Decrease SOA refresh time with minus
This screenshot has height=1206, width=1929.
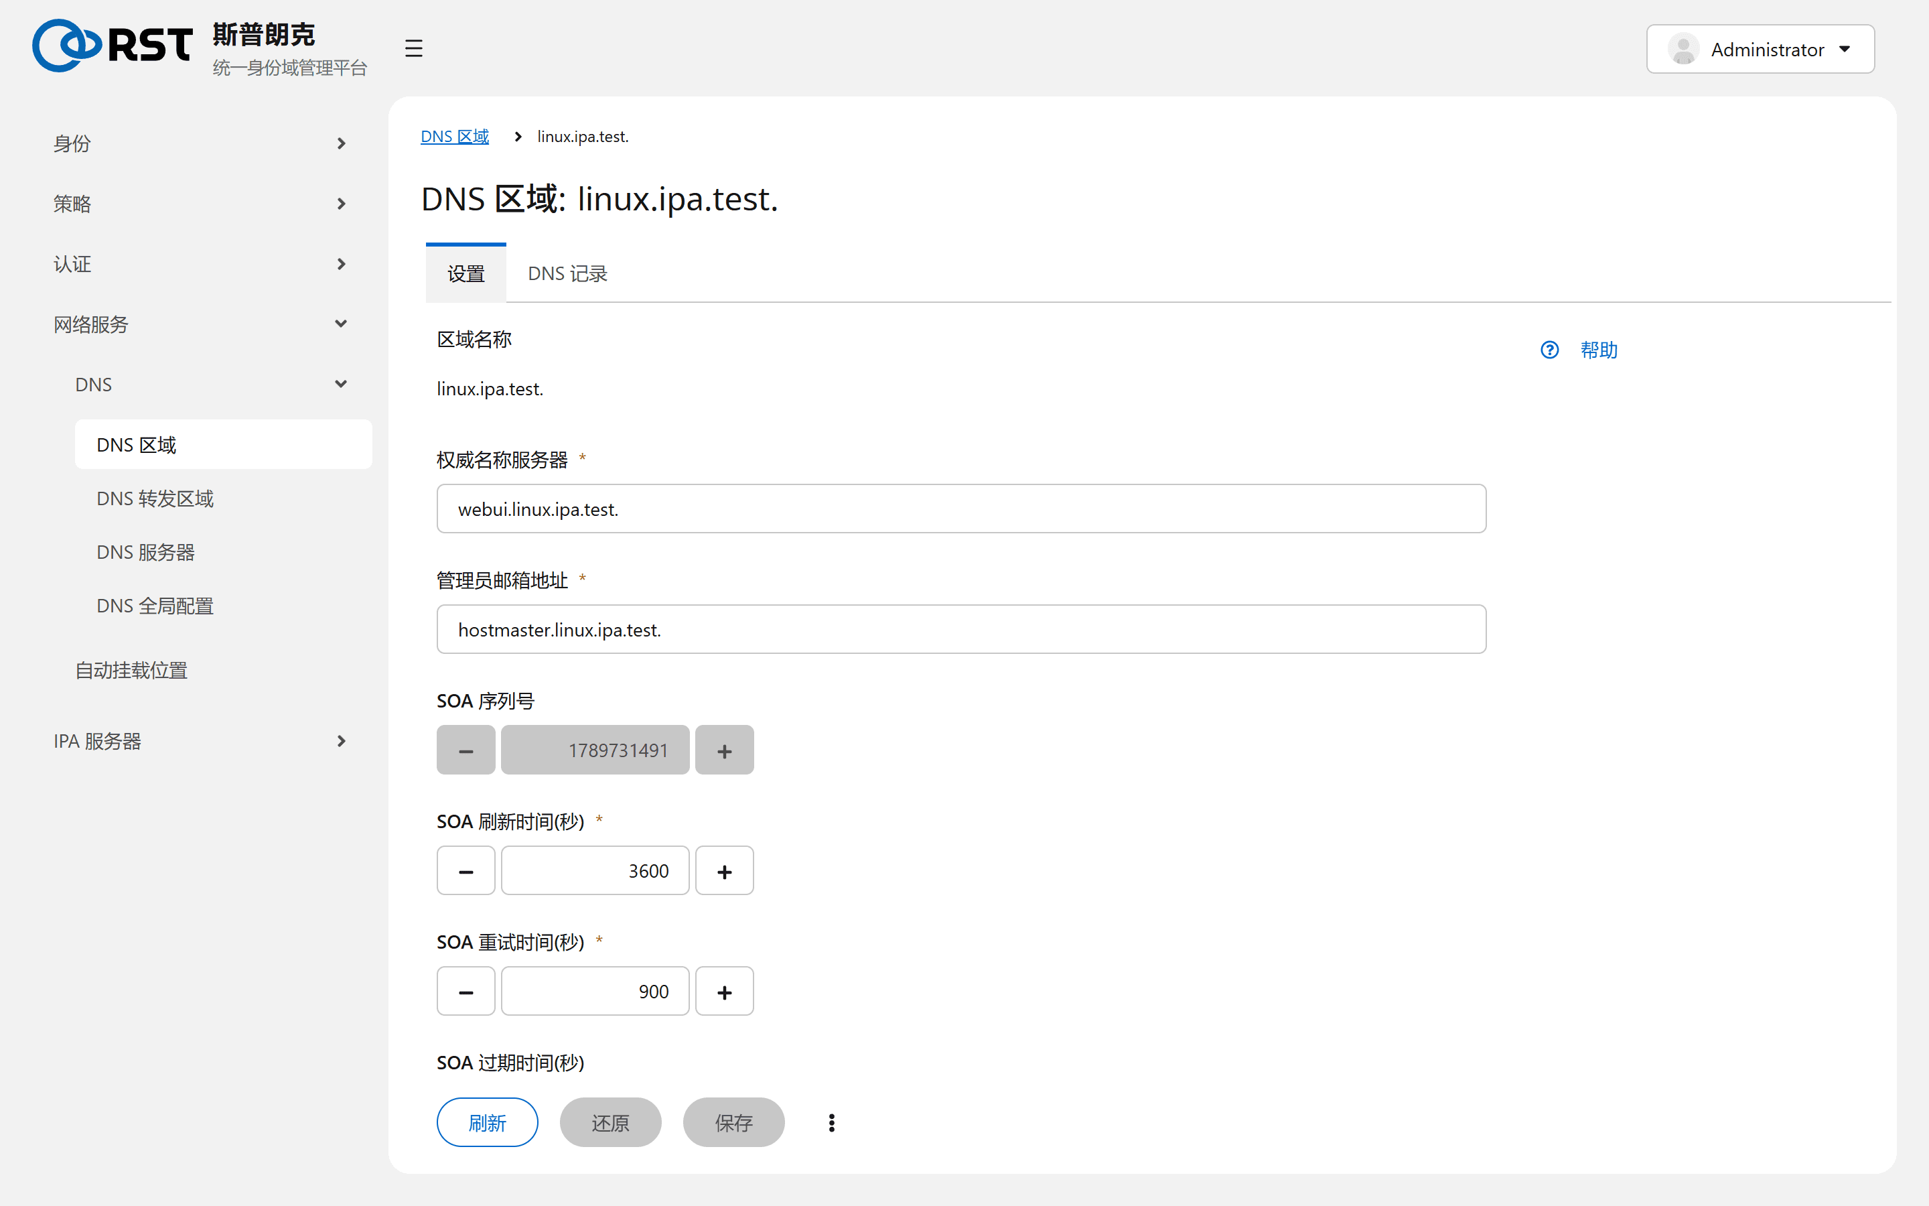pyautogui.click(x=466, y=870)
